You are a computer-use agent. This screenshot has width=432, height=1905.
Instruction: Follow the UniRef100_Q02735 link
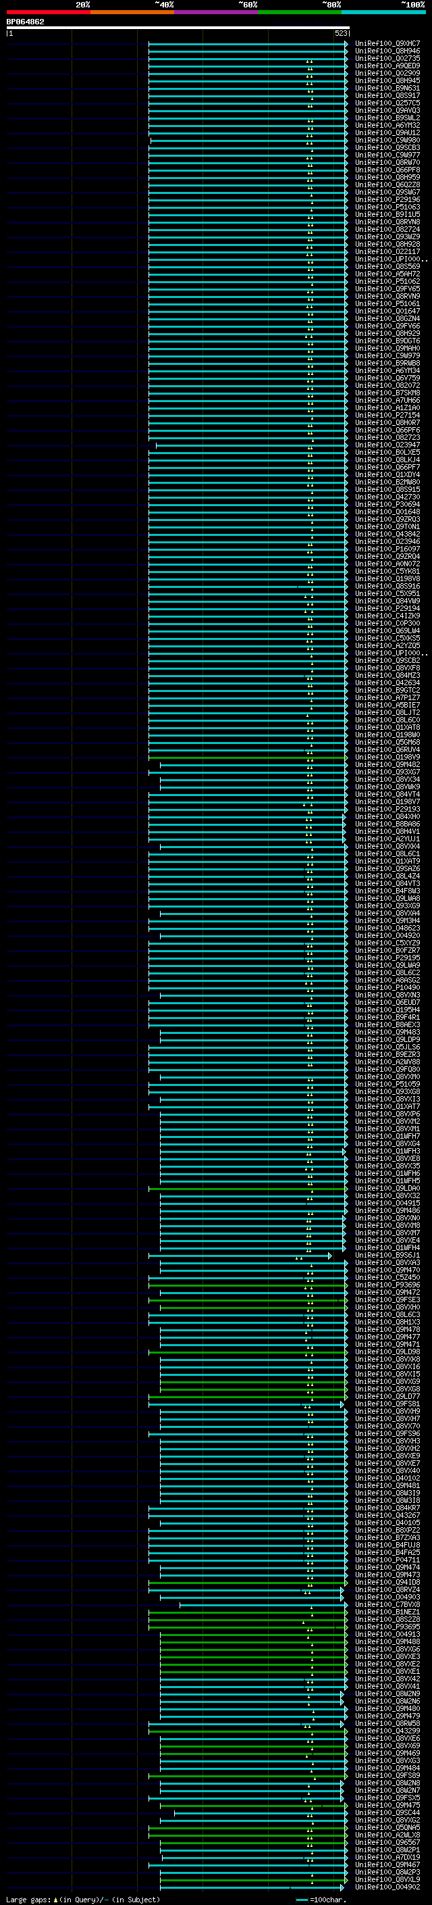coord(387,58)
